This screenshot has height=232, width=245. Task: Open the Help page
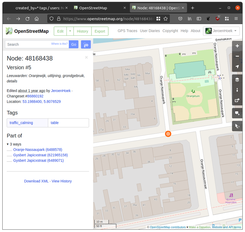tap(184, 31)
